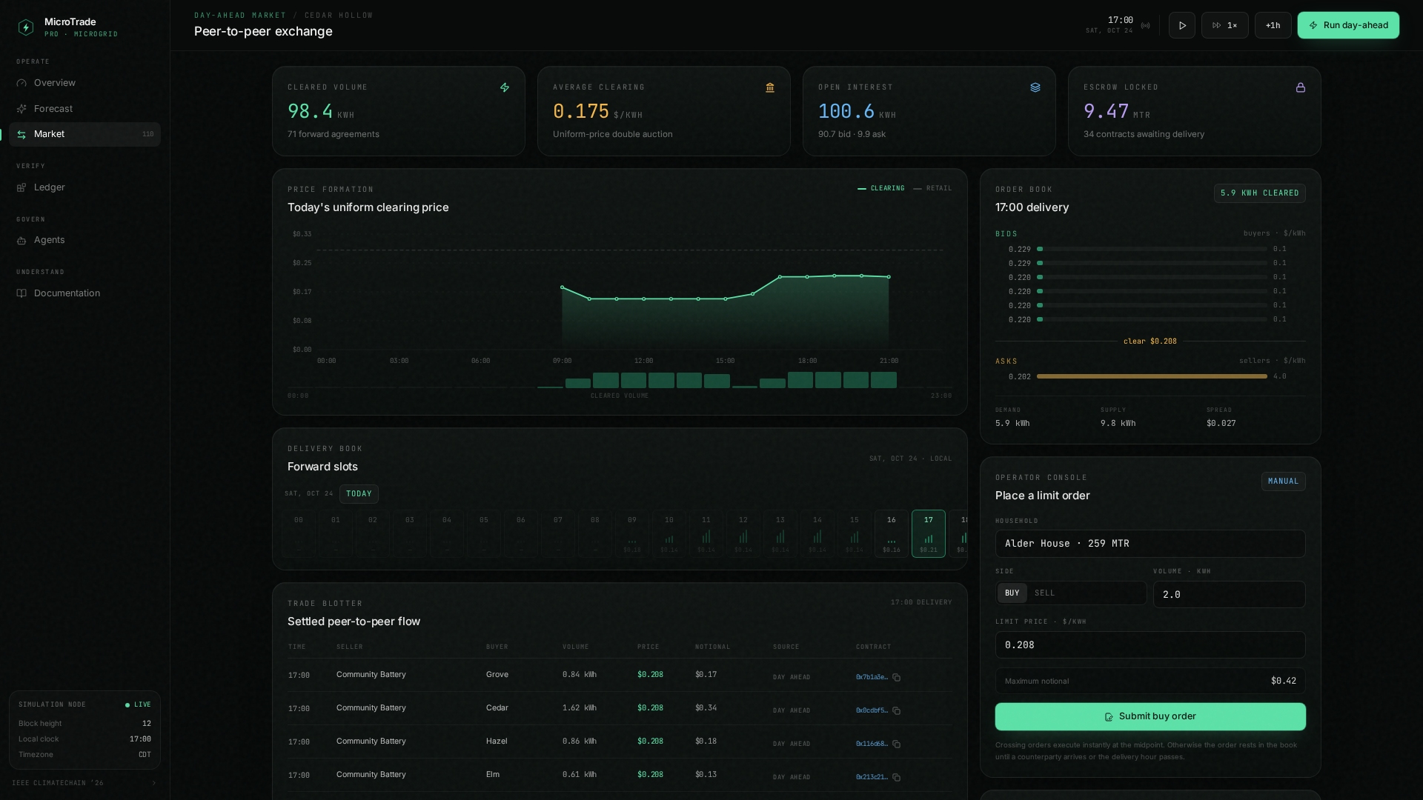The height and width of the screenshot is (800, 1423).
Task: Open the Agents sidebar item
Action: click(x=84, y=240)
